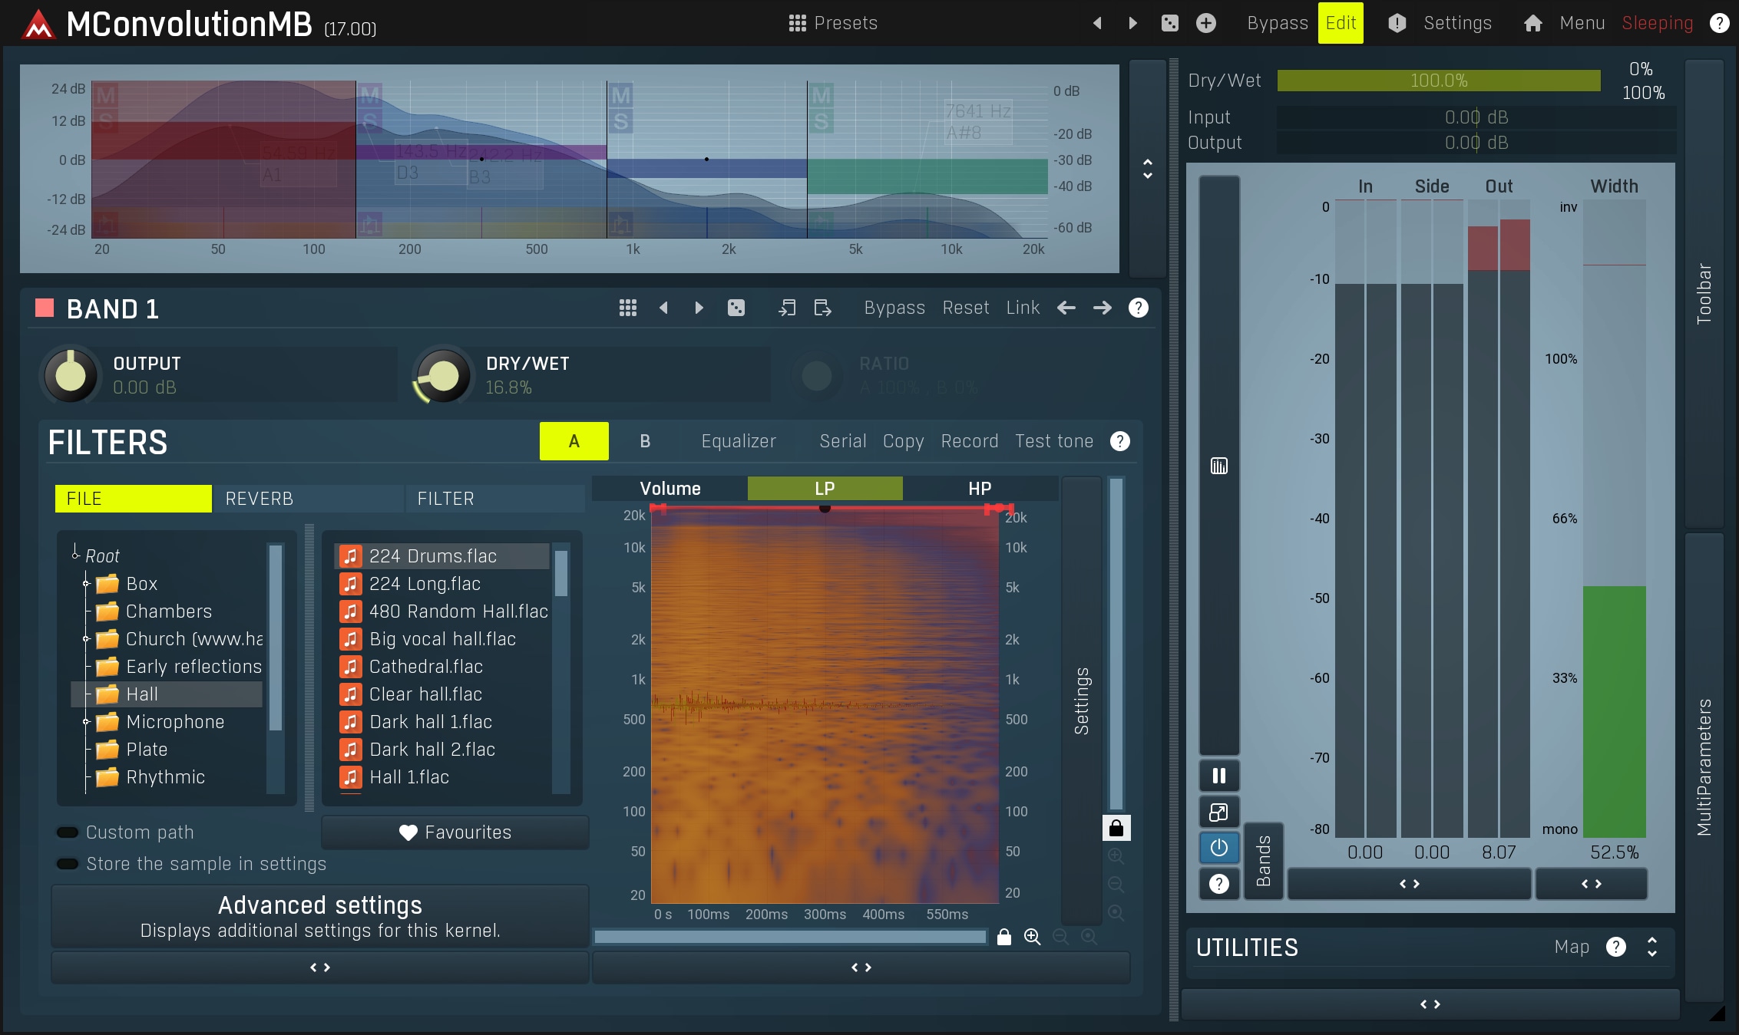The width and height of the screenshot is (1739, 1035).
Task: Click the meter power button icon
Action: point(1218,848)
